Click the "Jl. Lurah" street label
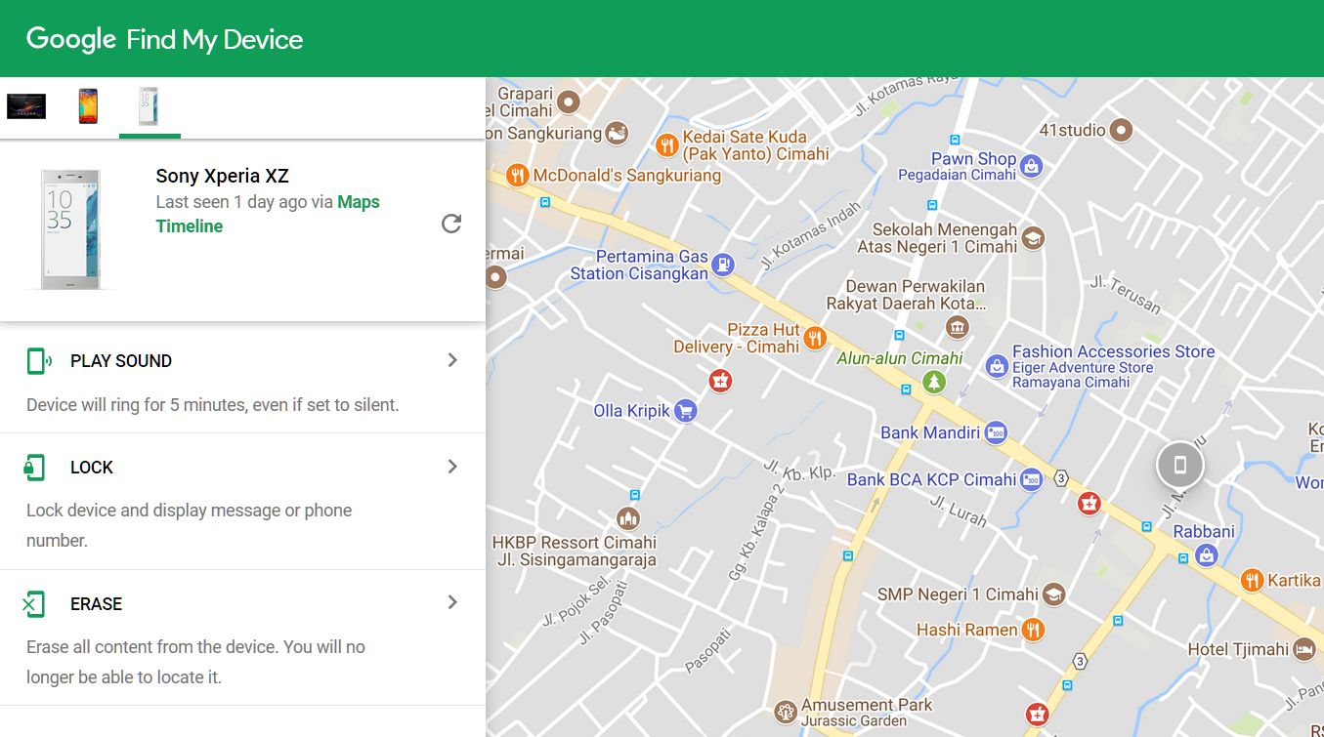 958,511
